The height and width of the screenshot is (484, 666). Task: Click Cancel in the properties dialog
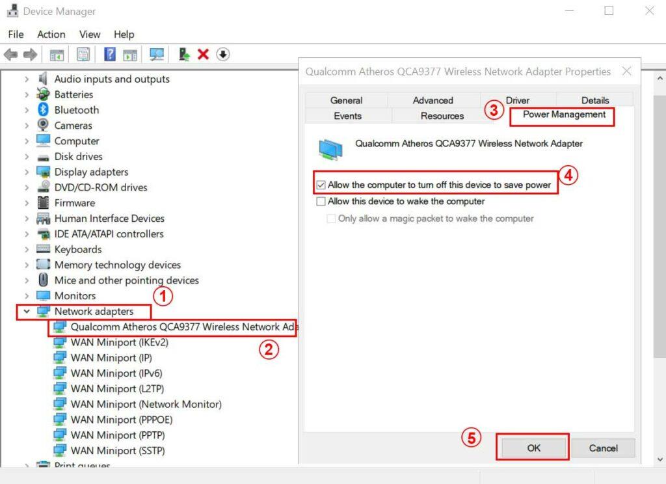tap(603, 448)
